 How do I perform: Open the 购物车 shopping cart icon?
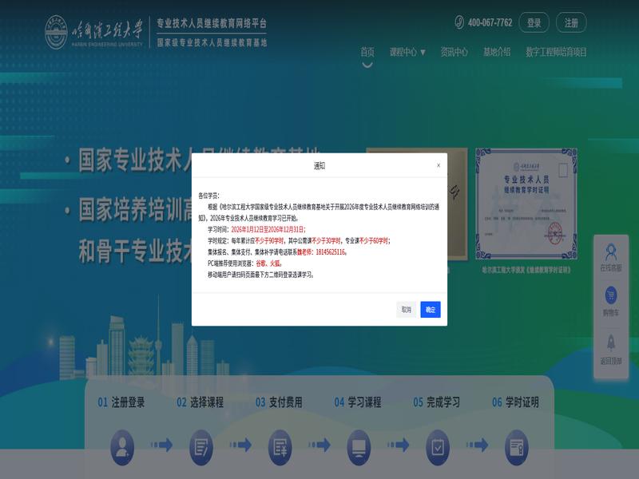(611, 296)
